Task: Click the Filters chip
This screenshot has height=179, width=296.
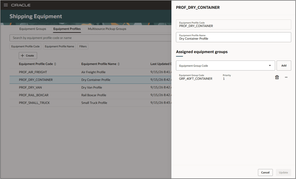Action: tap(83, 46)
